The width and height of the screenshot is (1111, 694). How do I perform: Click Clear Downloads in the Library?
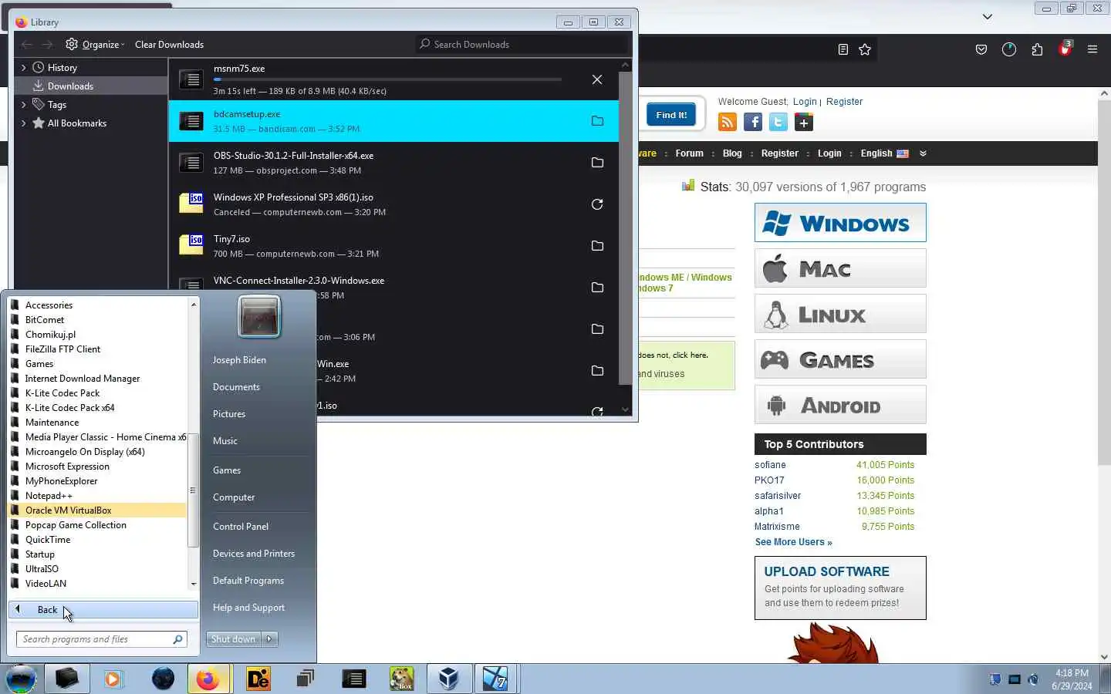(169, 44)
